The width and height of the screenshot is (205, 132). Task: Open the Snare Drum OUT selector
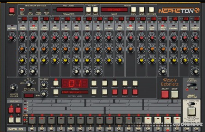(35, 19)
